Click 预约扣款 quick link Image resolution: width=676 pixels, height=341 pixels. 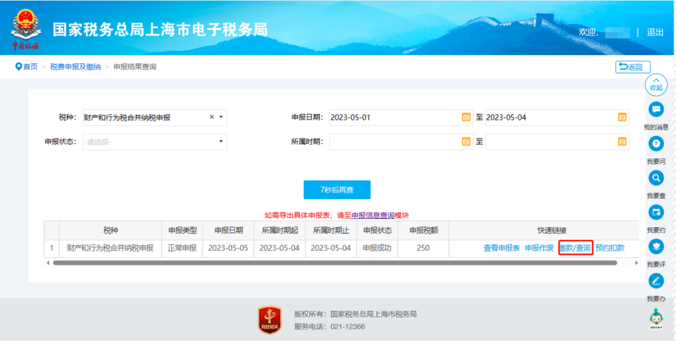[610, 248]
